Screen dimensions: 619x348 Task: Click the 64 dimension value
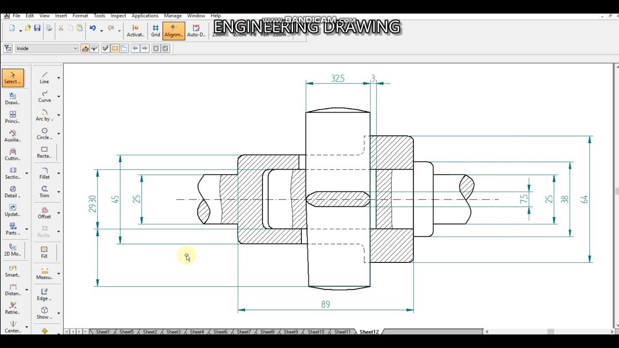pyautogui.click(x=584, y=199)
